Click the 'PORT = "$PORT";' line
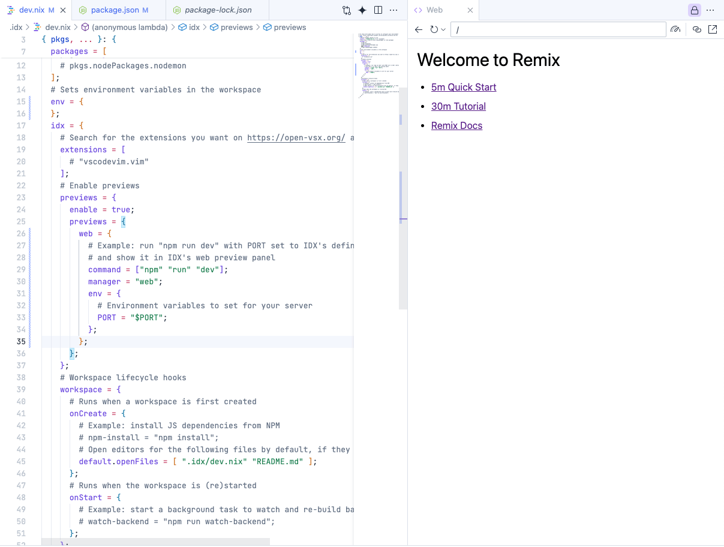 click(132, 317)
